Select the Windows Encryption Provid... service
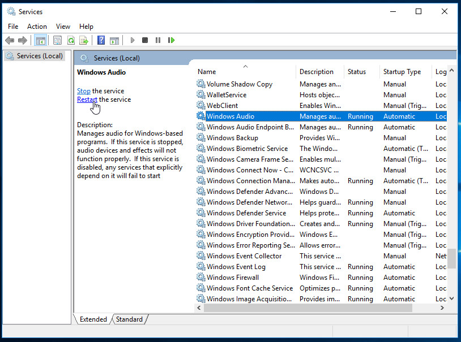461x342 pixels. [x=321, y=234]
